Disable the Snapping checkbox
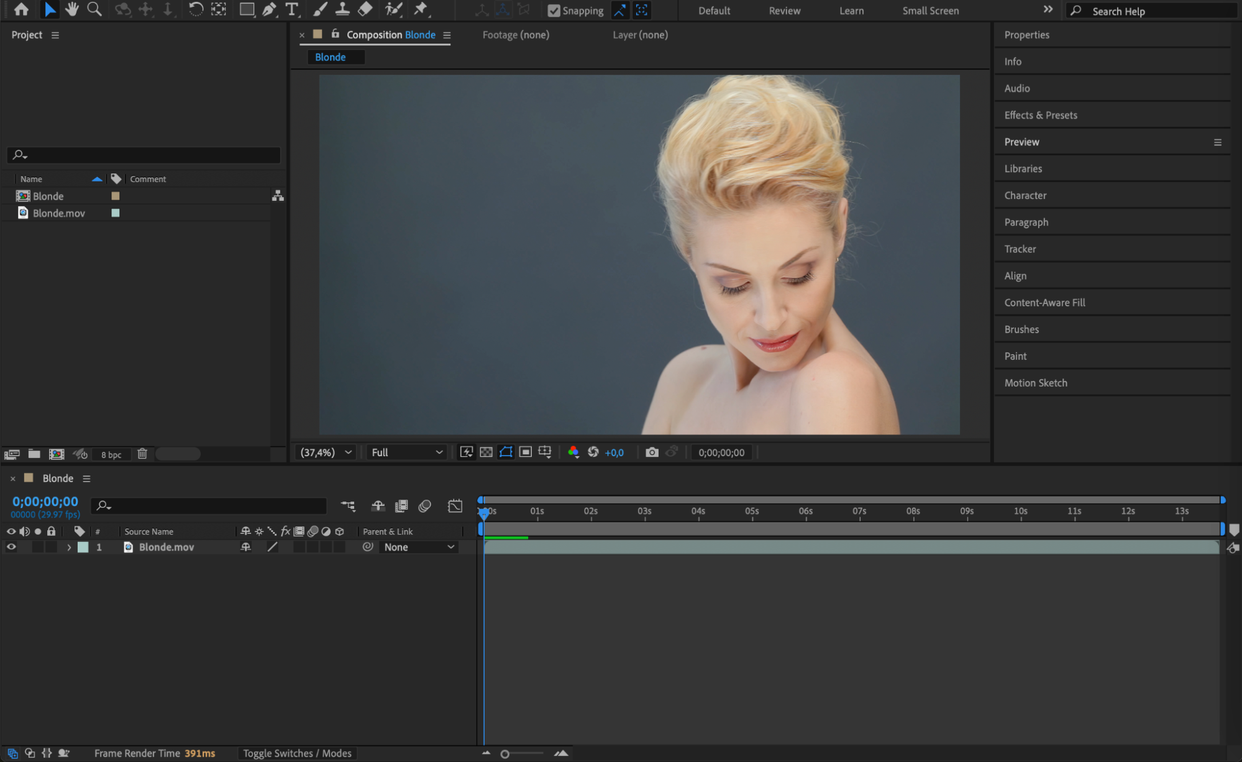The width and height of the screenshot is (1242, 762). pos(554,11)
